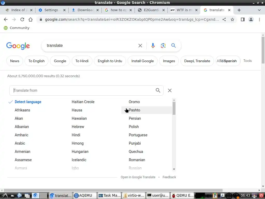Toggle the browser side panel
Screen dimensions: 265x199
pos(243,19)
